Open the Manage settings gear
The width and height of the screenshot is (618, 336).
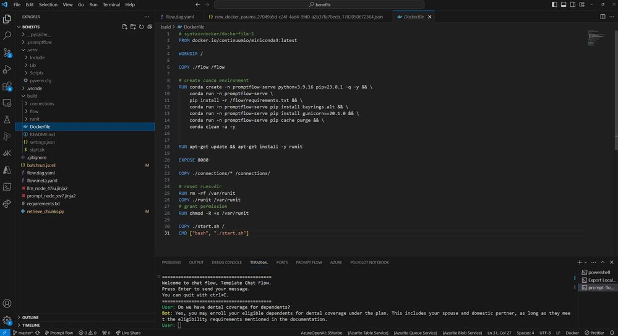[x=7, y=320]
